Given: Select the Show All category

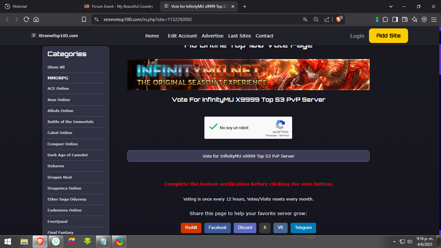Looking at the screenshot, I should point(56,67).
